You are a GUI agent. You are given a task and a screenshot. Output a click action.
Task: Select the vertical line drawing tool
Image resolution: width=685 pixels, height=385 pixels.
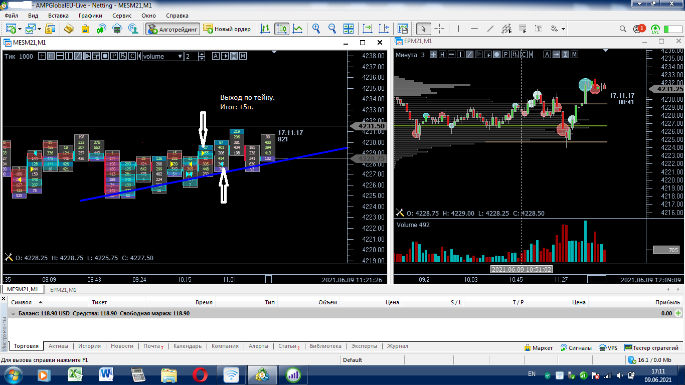pos(458,29)
